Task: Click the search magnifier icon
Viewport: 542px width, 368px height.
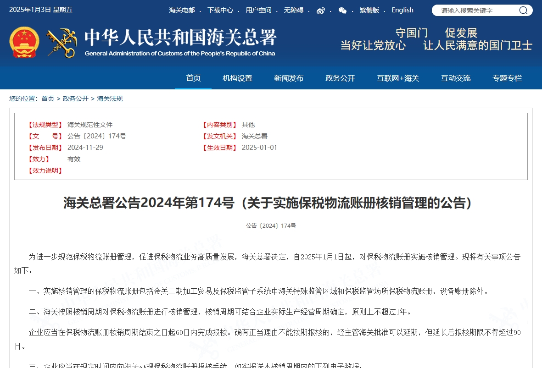Action: 523,11
